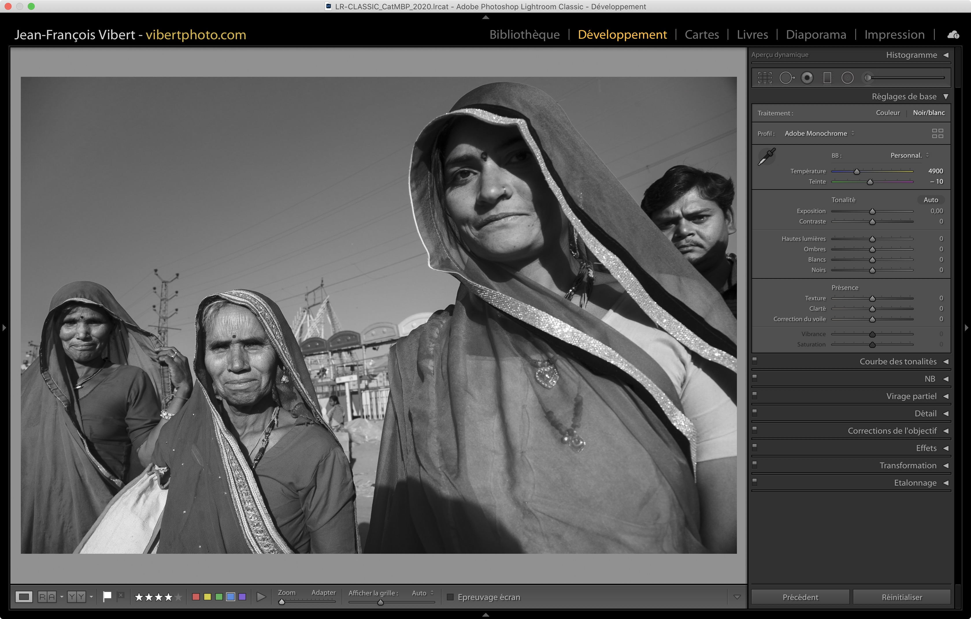Open the profile browser grid icon
Image resolution: width=971 pixels, height=619 pixels.
(x=937, y=133)
